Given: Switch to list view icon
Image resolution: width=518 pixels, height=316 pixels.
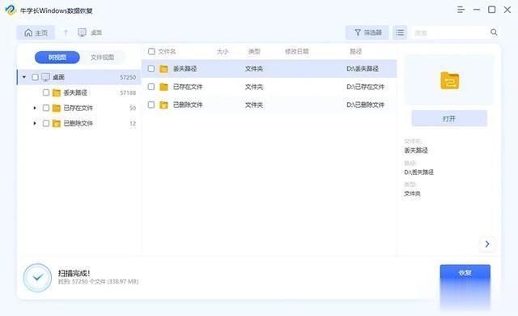Looking at the screenshot, I should pos(400,32).
